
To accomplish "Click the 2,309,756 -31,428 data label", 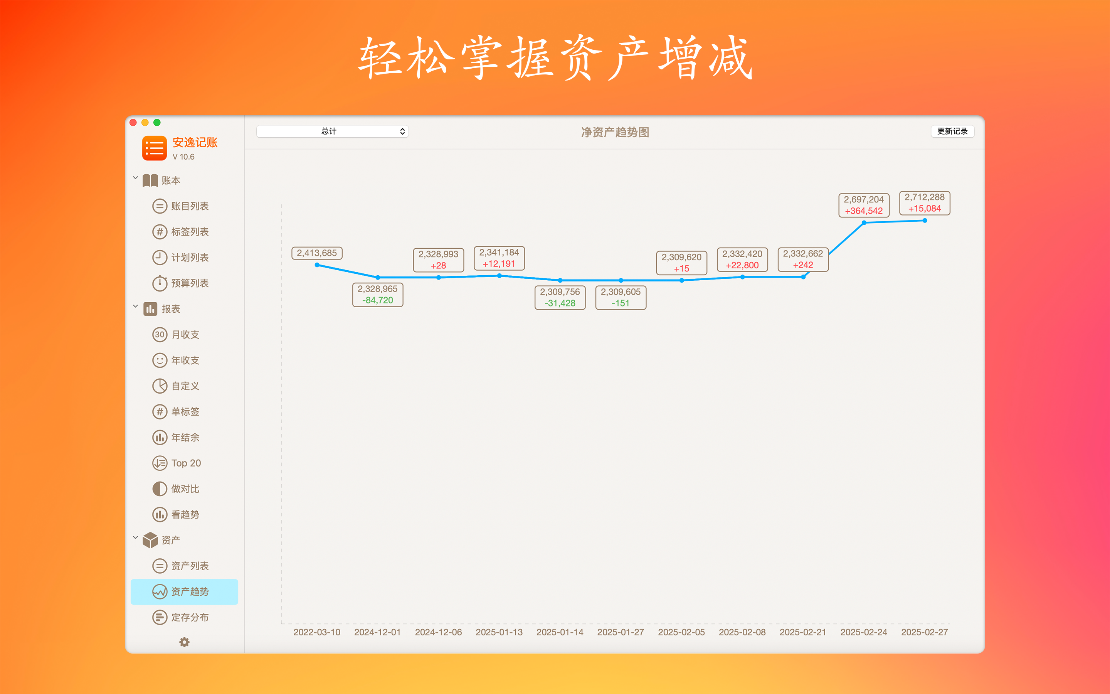I will (x=560, y=297).
